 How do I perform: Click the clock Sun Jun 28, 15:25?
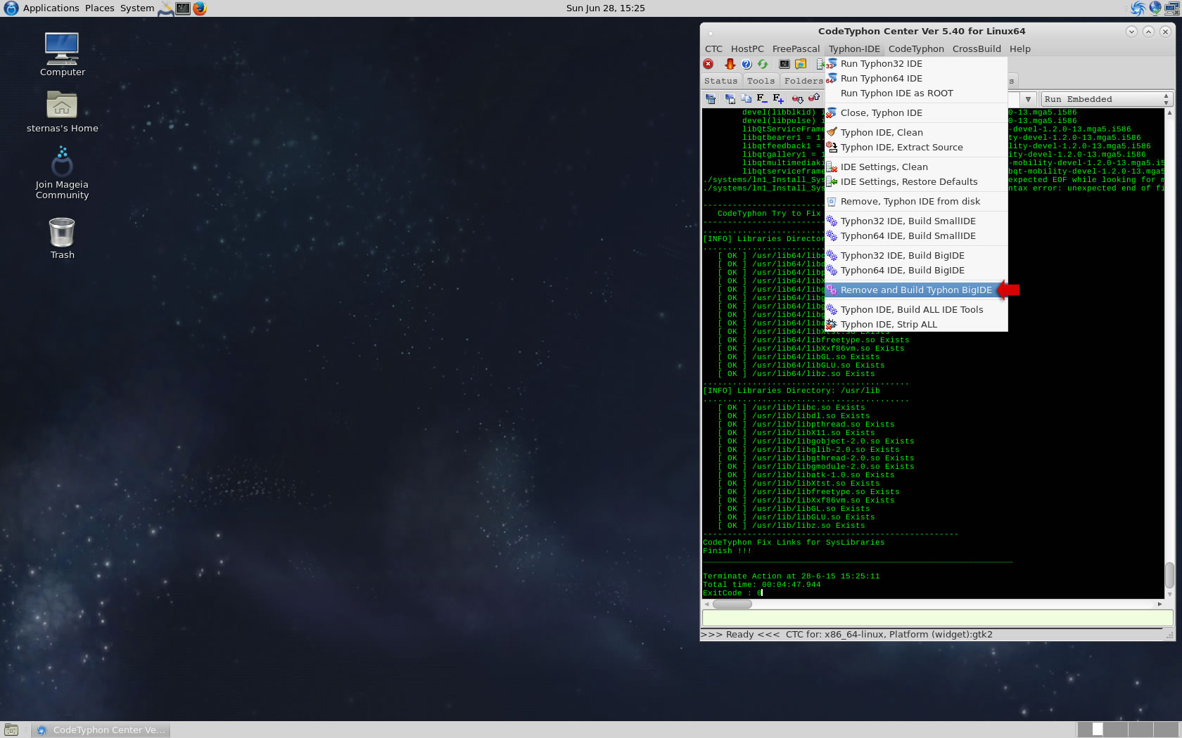pyautogui.click(x=605, y=8)
